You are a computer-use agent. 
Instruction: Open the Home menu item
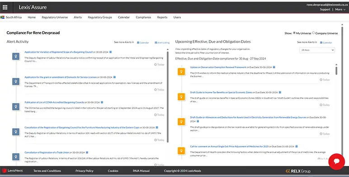coord(32,17)
